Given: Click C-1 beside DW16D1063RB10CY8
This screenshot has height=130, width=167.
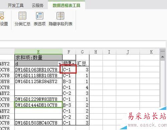Looking at the screenshot, I should [x=69, y=70].
